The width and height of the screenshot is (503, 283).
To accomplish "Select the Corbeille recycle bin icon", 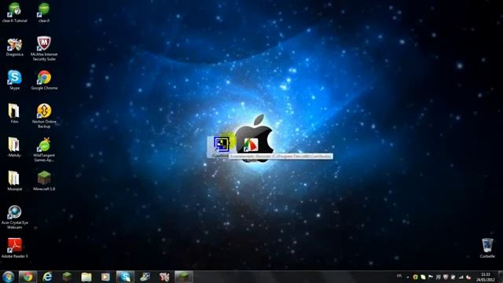I will pyautogui.click(x=487, y=248).
